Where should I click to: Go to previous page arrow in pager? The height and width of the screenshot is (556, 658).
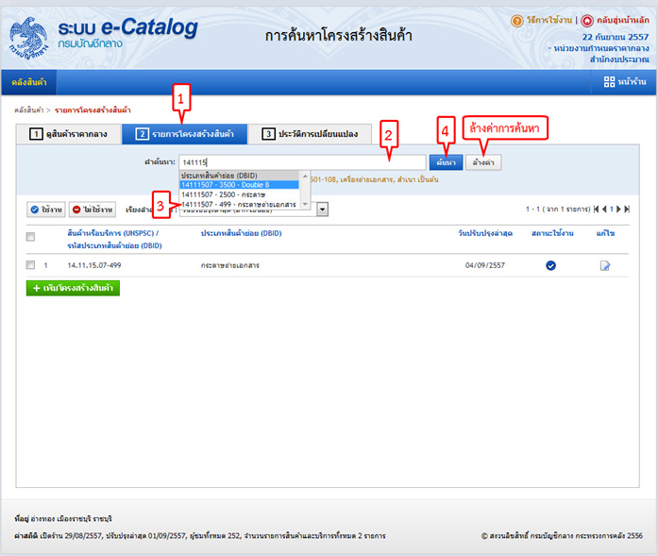click(604, 209)
